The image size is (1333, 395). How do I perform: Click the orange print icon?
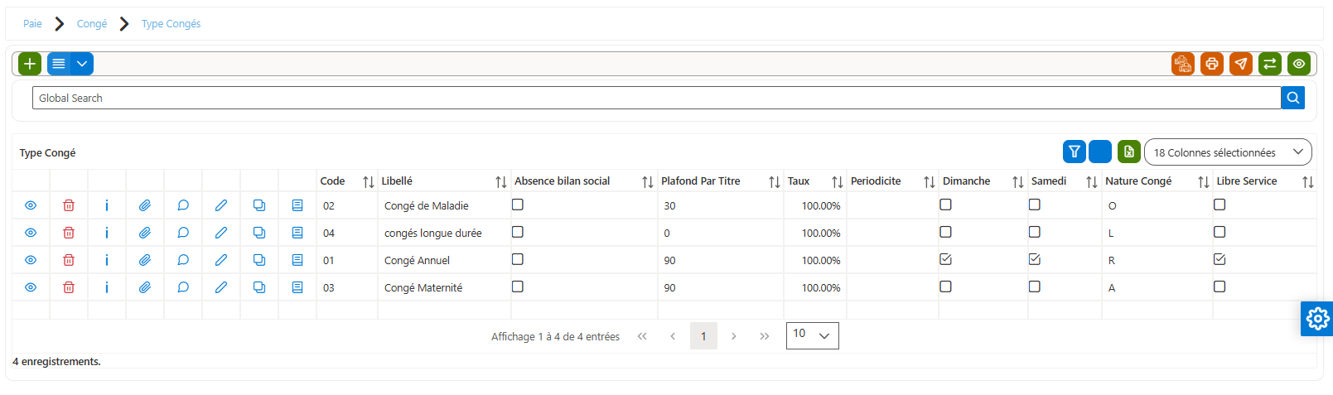click(1212, 64)
